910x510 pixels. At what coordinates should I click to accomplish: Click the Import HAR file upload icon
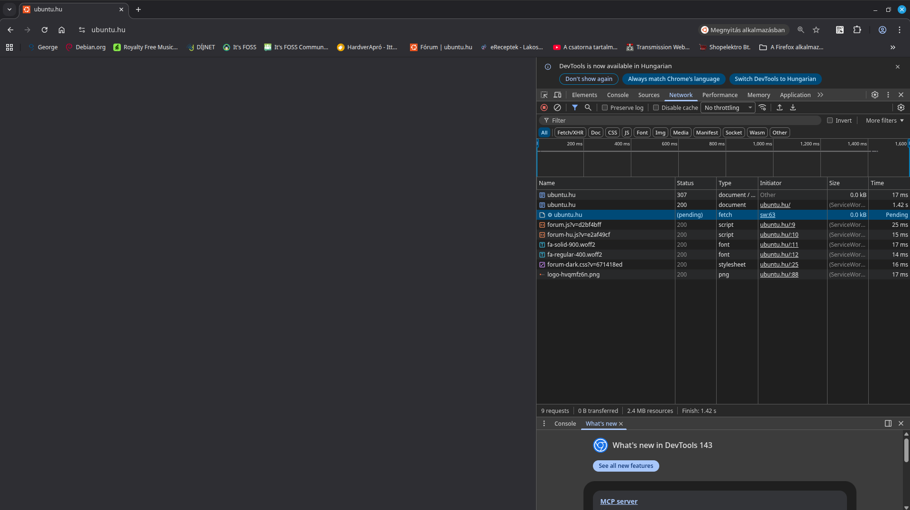779,107
